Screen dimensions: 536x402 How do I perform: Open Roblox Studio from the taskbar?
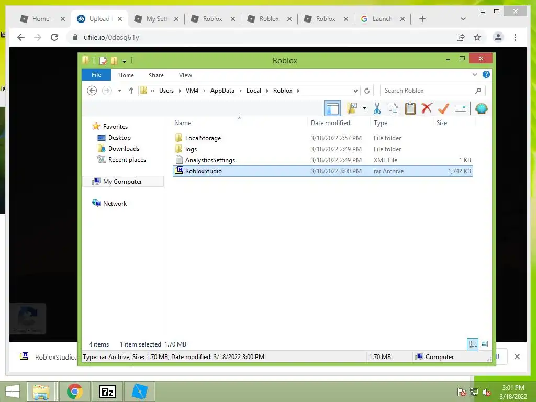click(140, 392)
